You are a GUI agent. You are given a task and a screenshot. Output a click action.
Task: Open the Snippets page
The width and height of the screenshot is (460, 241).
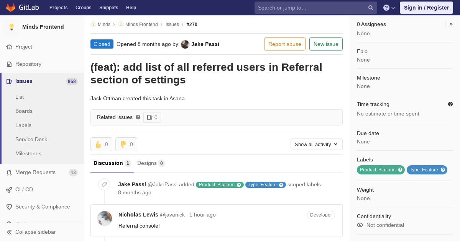tap(109, 8)
